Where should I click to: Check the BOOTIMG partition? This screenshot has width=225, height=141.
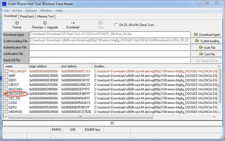[x=6, y=89]
